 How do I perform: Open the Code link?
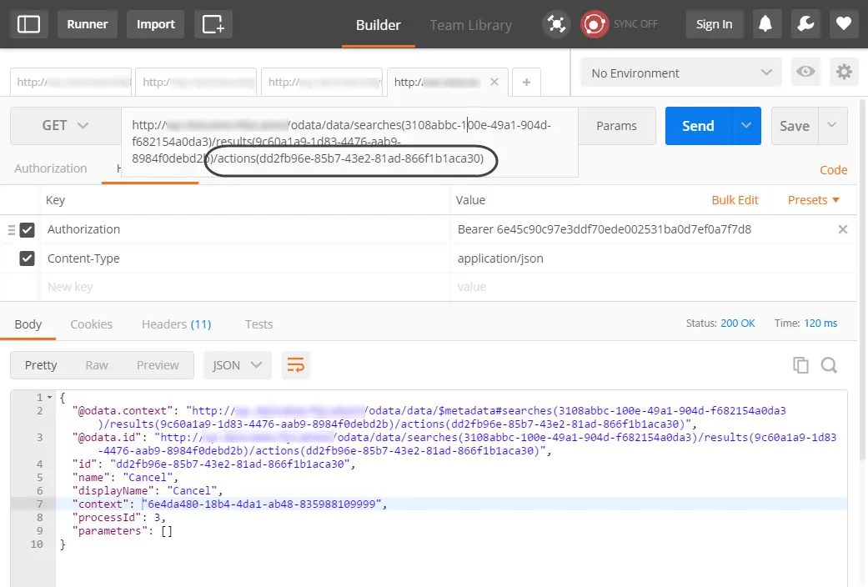pos(833,170)
